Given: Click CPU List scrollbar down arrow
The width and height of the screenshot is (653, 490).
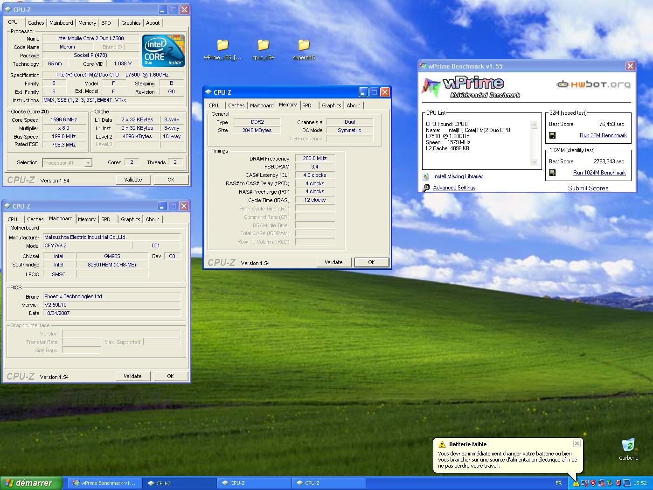Looking at the screenshot, I should pos(535,162).
